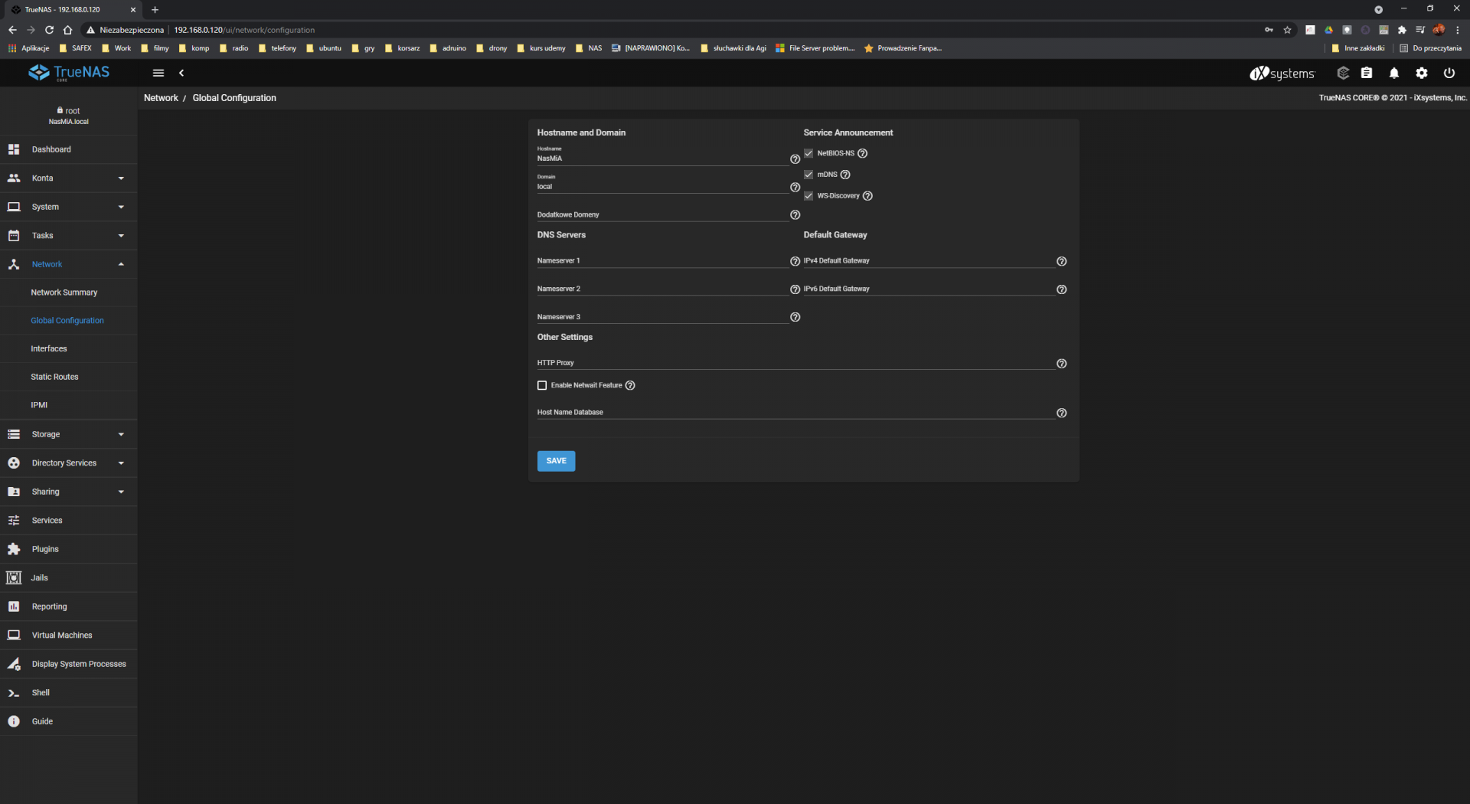This screenshot has height=804, width=1470.
Task: Open the browser new tab button
Action: click(x=155, y=10)
